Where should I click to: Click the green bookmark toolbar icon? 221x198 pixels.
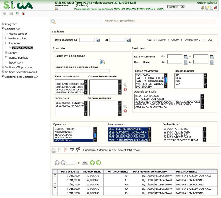pyautogui.click(x=17, y=14)
